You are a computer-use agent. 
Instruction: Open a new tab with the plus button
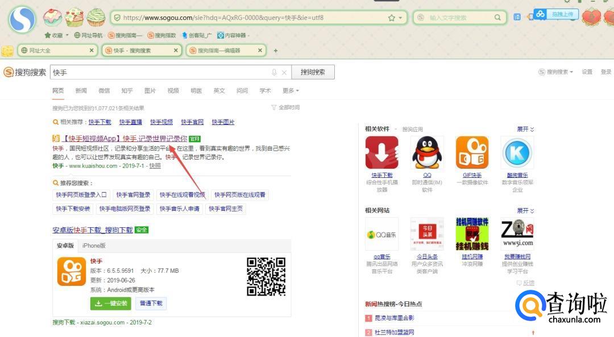[x=276, y=51]
